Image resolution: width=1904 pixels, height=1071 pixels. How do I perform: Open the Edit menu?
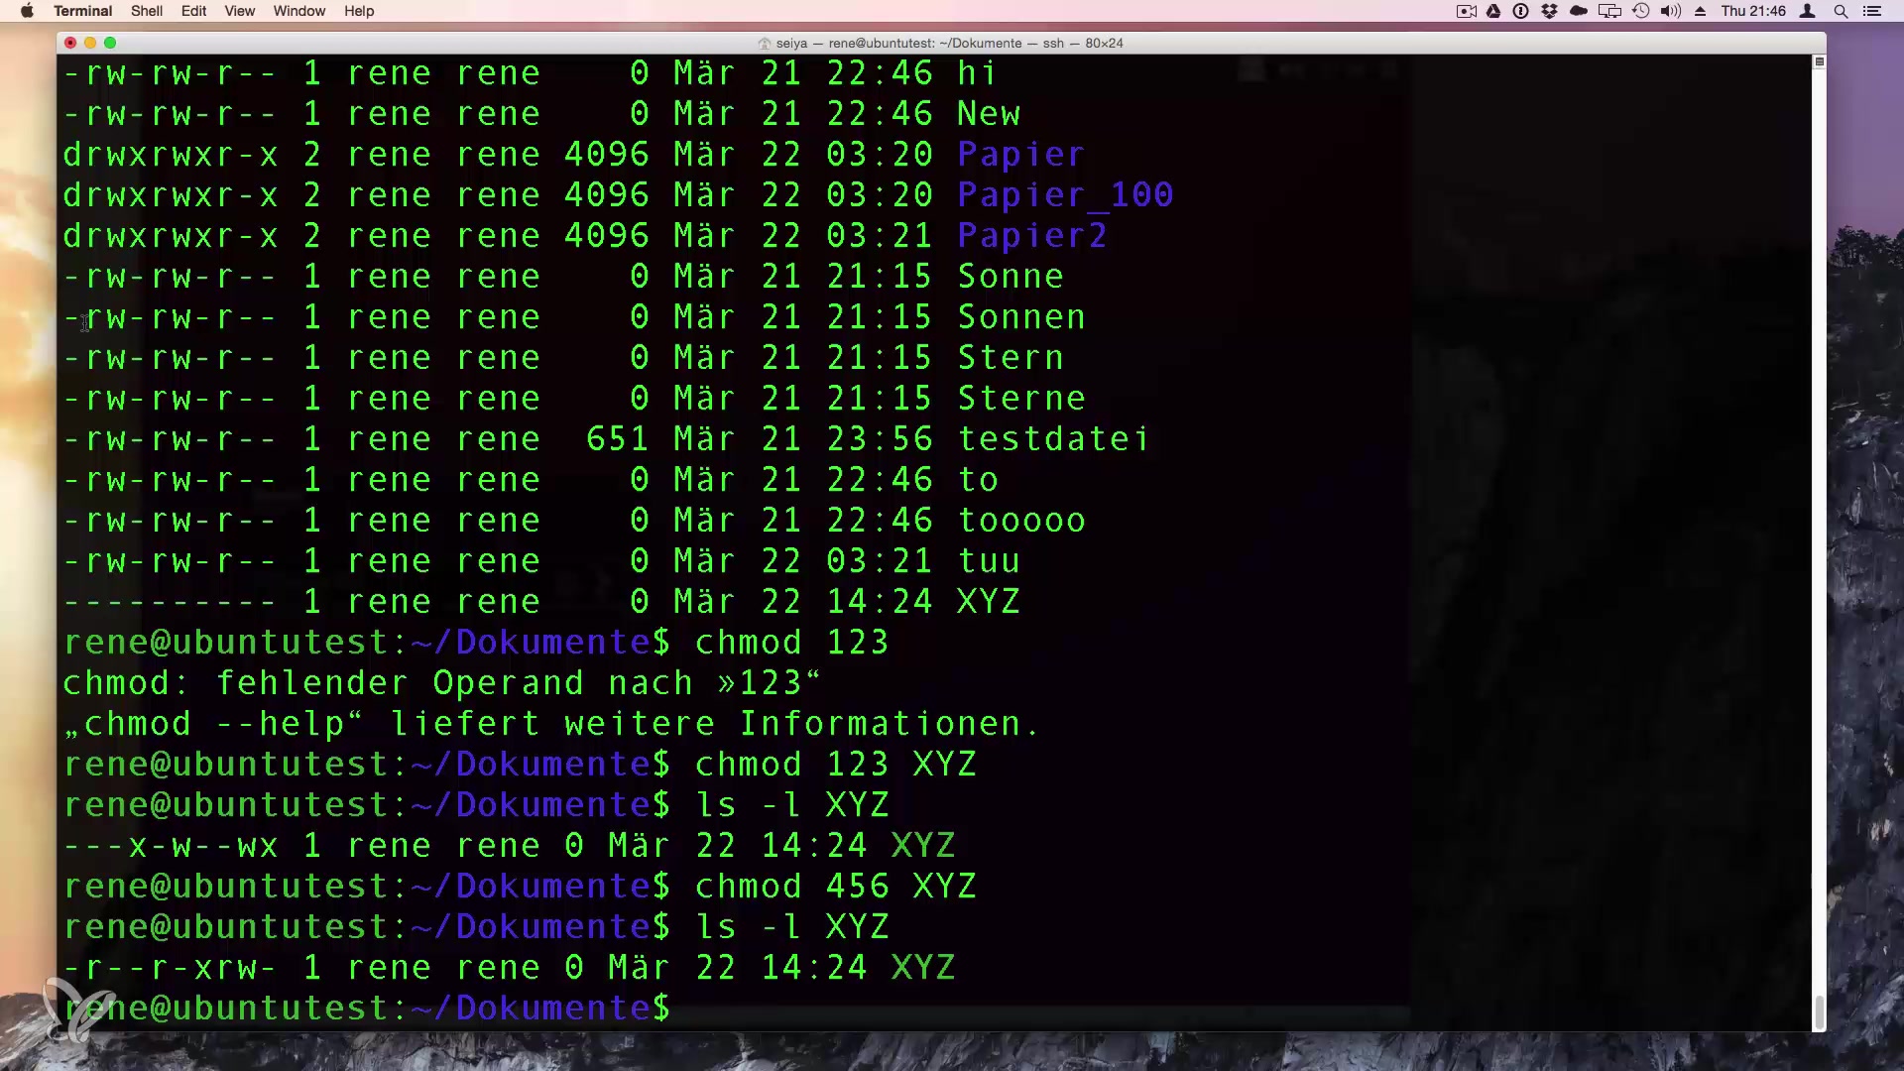click(x=193, y=11)
